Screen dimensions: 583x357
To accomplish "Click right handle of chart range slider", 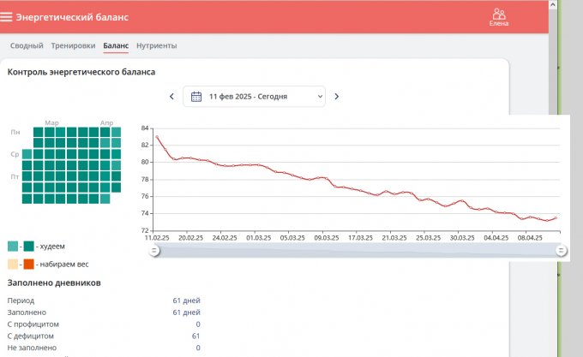I will point(560,250).
